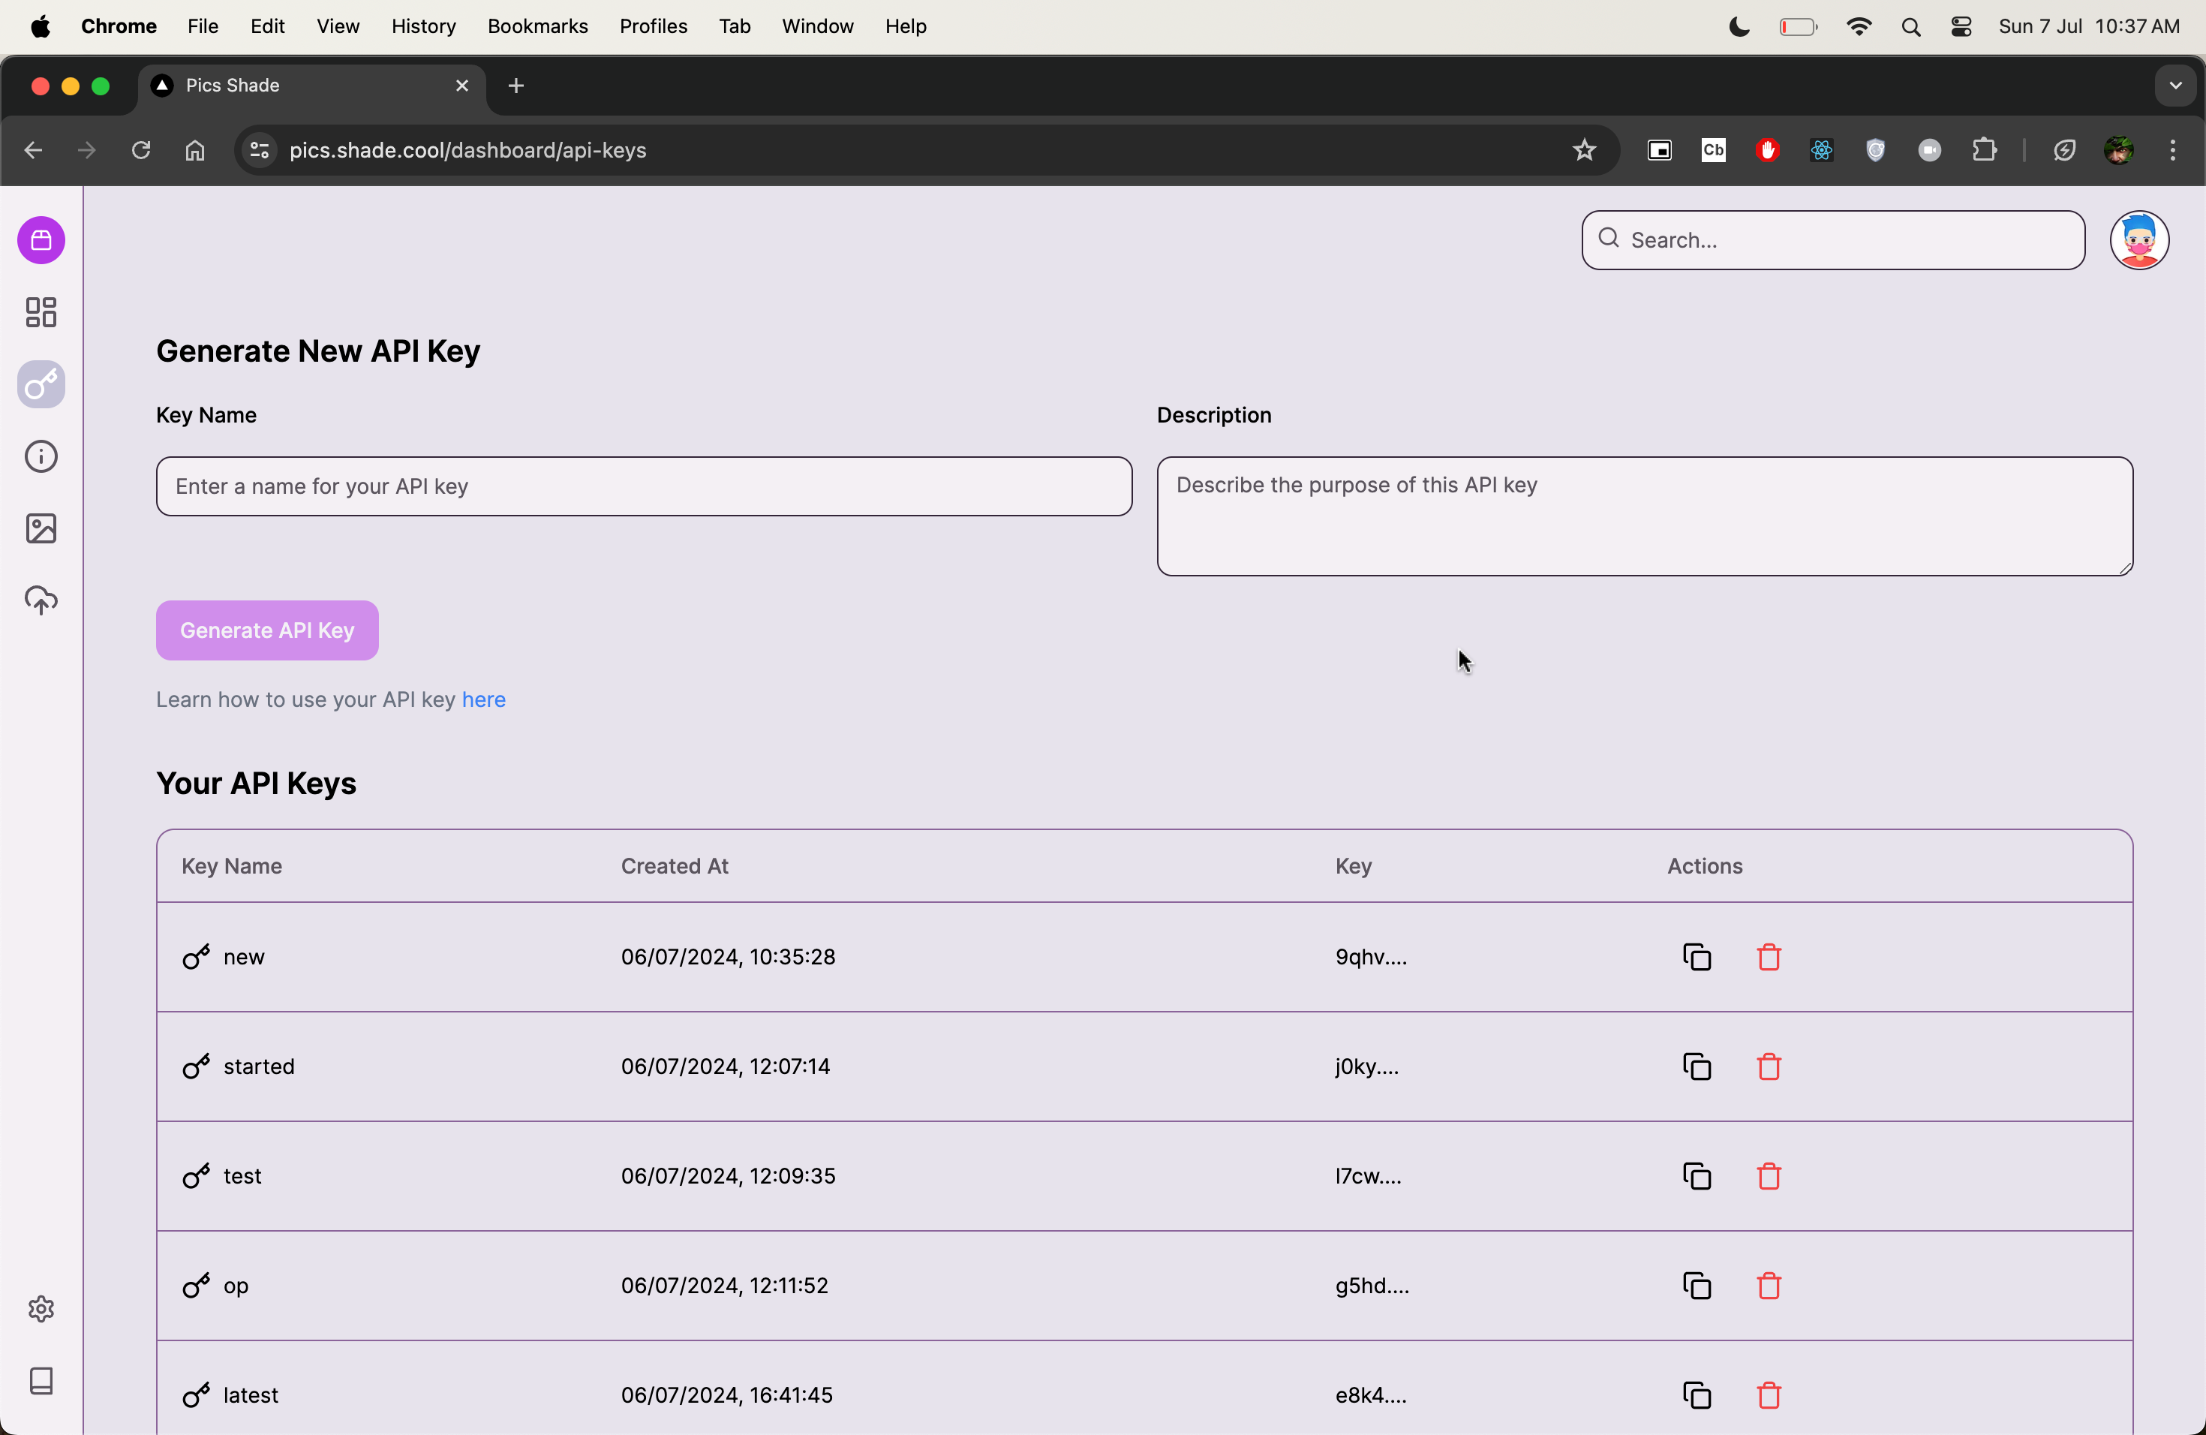
Task: View site information icon in address bar
Action: tap(260, 150)
